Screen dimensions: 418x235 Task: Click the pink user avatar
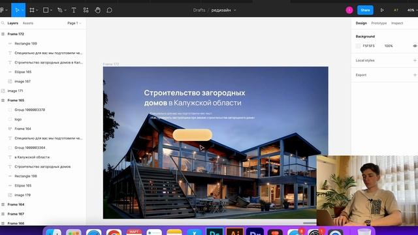tap(349, 10)
